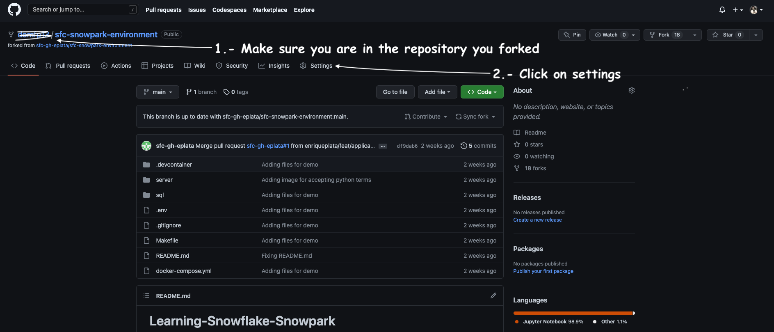Open the repository Settings tab

[316, 66]
